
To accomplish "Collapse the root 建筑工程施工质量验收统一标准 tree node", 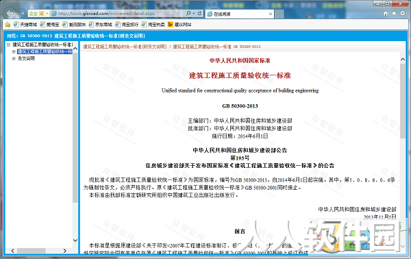I will [8, 45].
